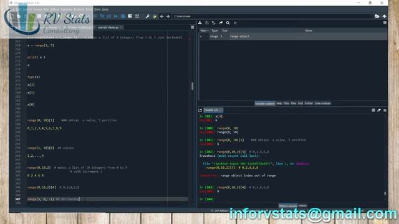Switch to the Find tab
The height and width of the screenshot is (224, 399).
click(x=300, y=103)
